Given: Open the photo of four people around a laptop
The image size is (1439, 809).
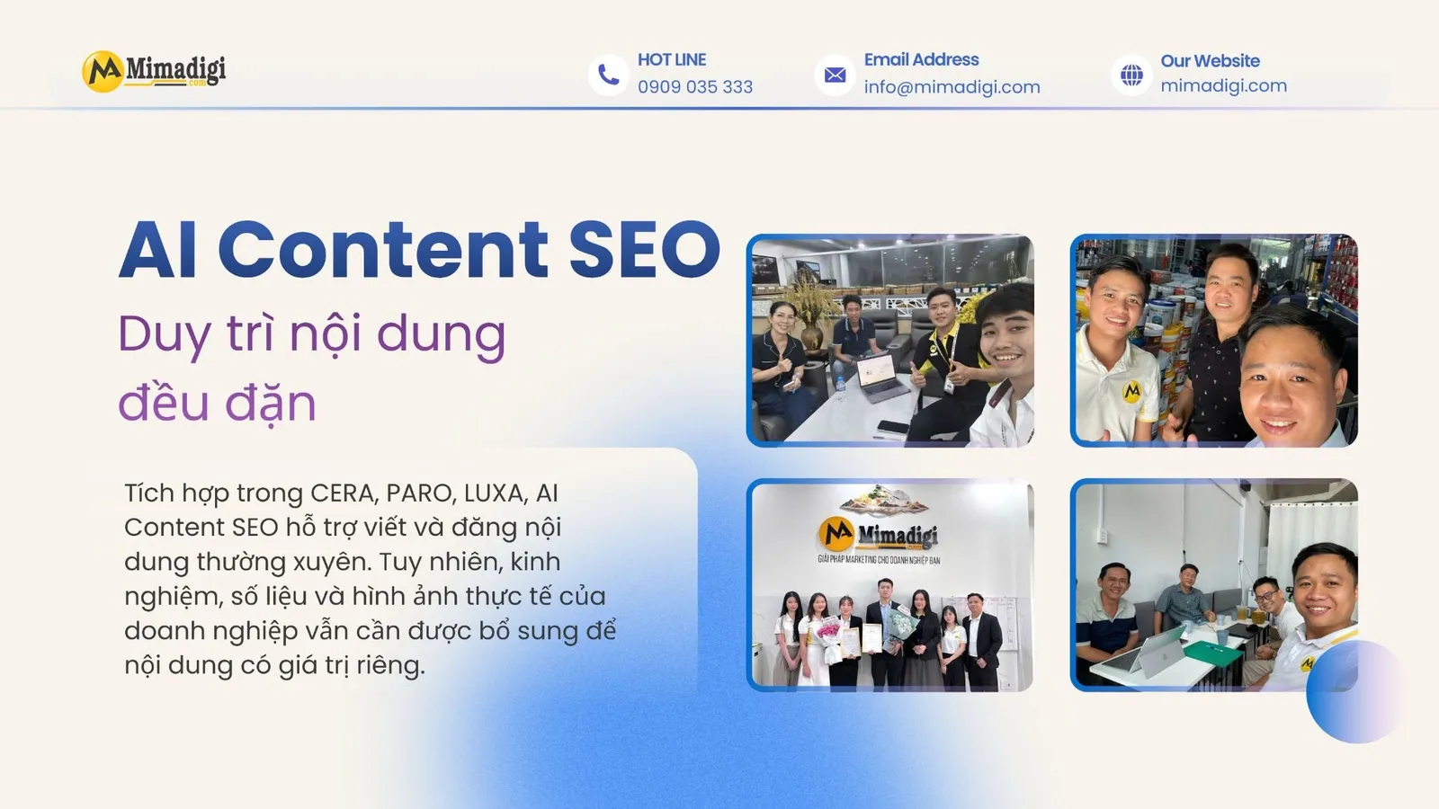Looking at the screenshot, I should tap(890, 341).
